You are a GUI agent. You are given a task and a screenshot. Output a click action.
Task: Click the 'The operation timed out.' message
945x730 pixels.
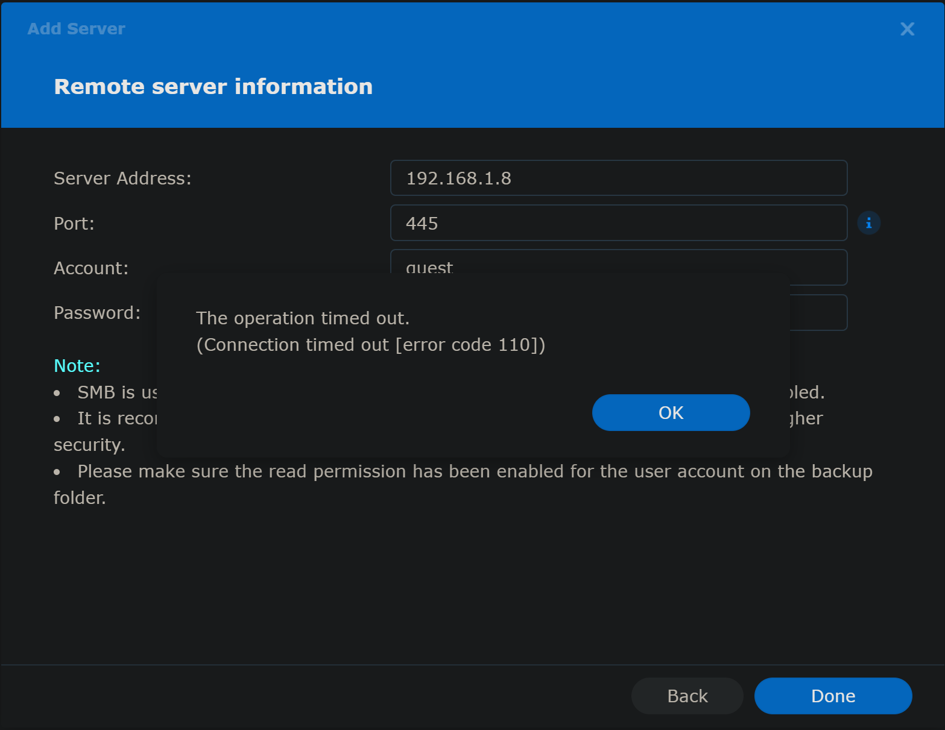[303, 318]
